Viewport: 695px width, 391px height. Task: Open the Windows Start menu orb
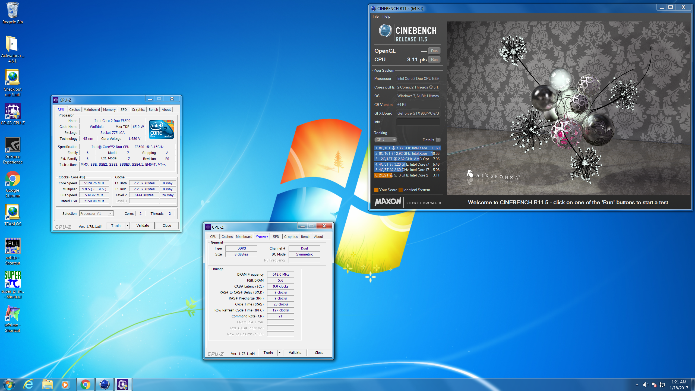tap(9, 384)
